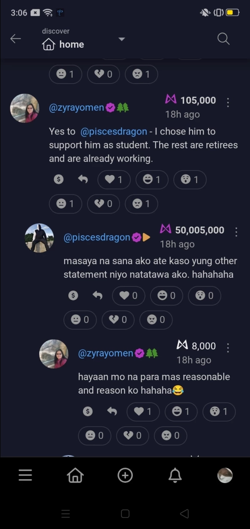Expand the discover home feed dropdown
The width and height of the screenshot is (250, 529).
122,39
